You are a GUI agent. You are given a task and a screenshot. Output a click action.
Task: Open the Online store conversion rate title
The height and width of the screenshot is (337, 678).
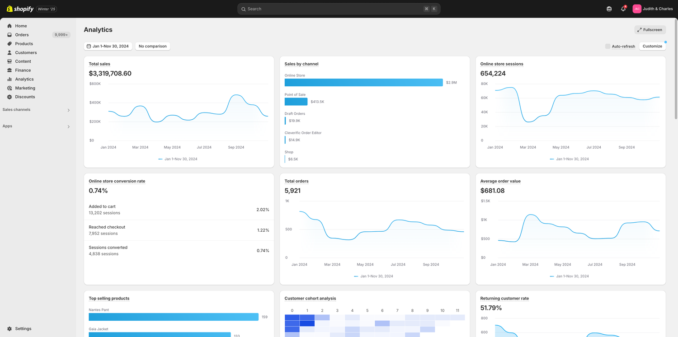117,181
